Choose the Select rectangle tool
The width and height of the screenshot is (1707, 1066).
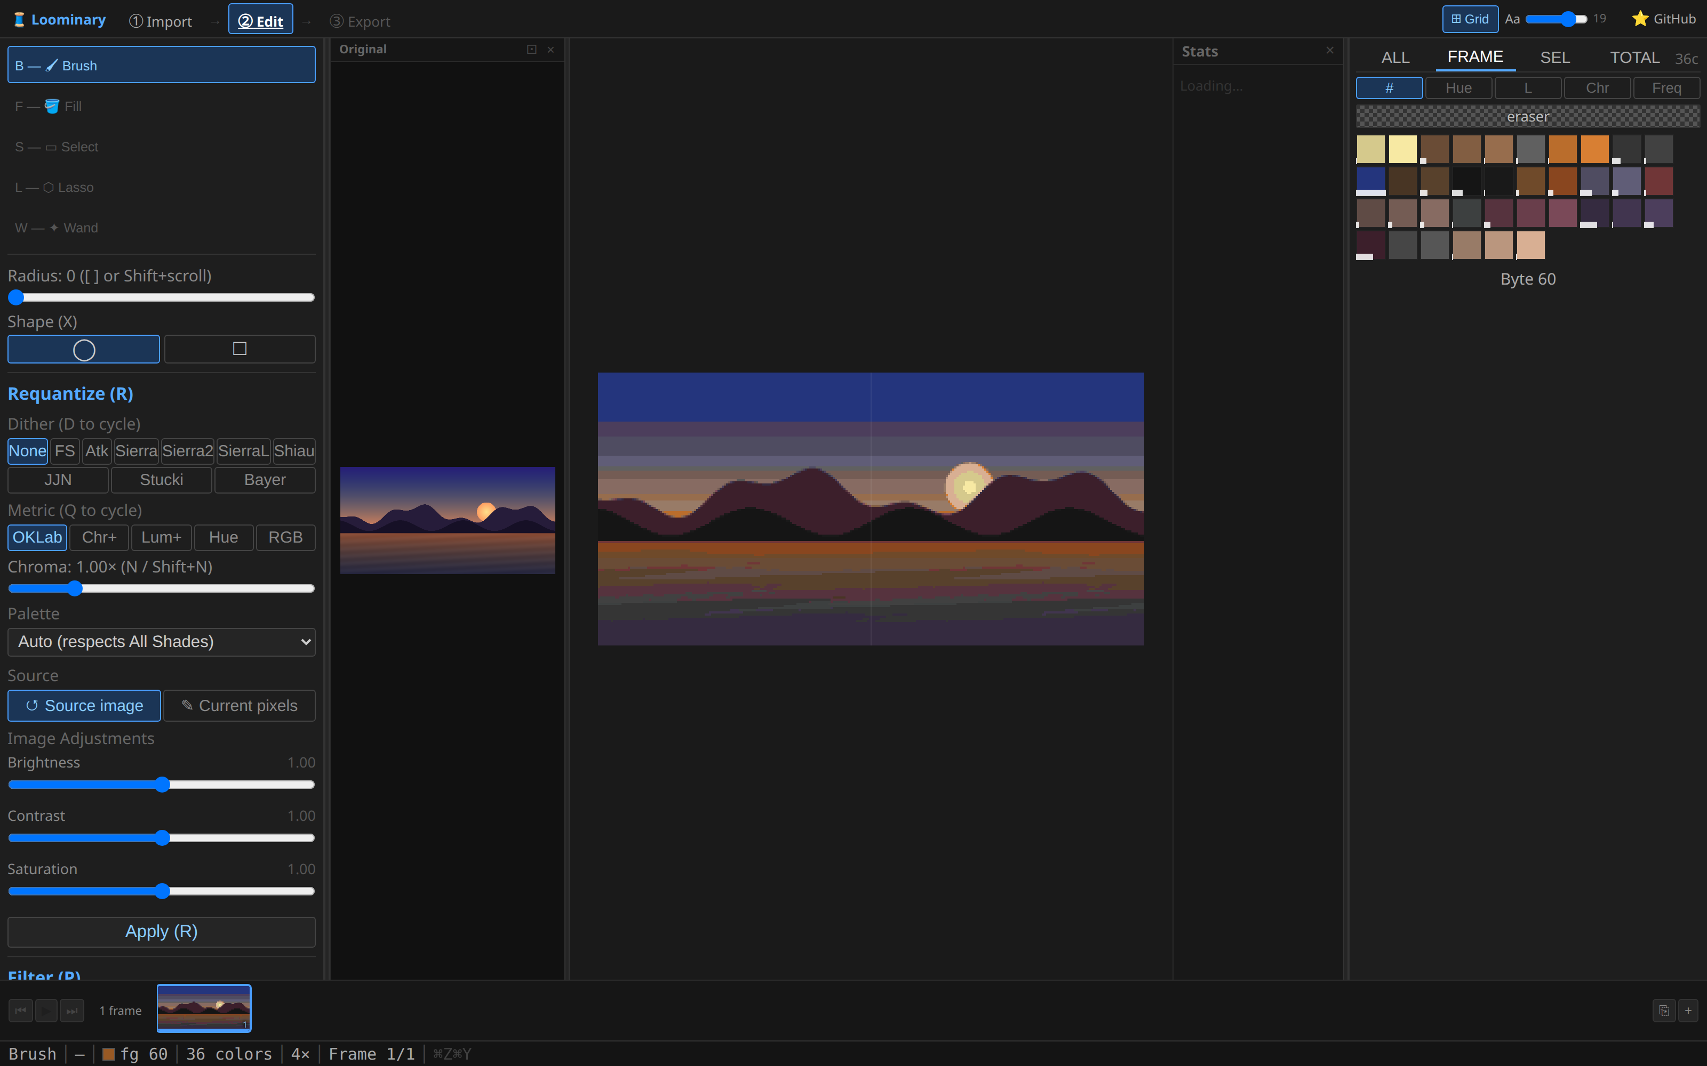tap(161, 147)
